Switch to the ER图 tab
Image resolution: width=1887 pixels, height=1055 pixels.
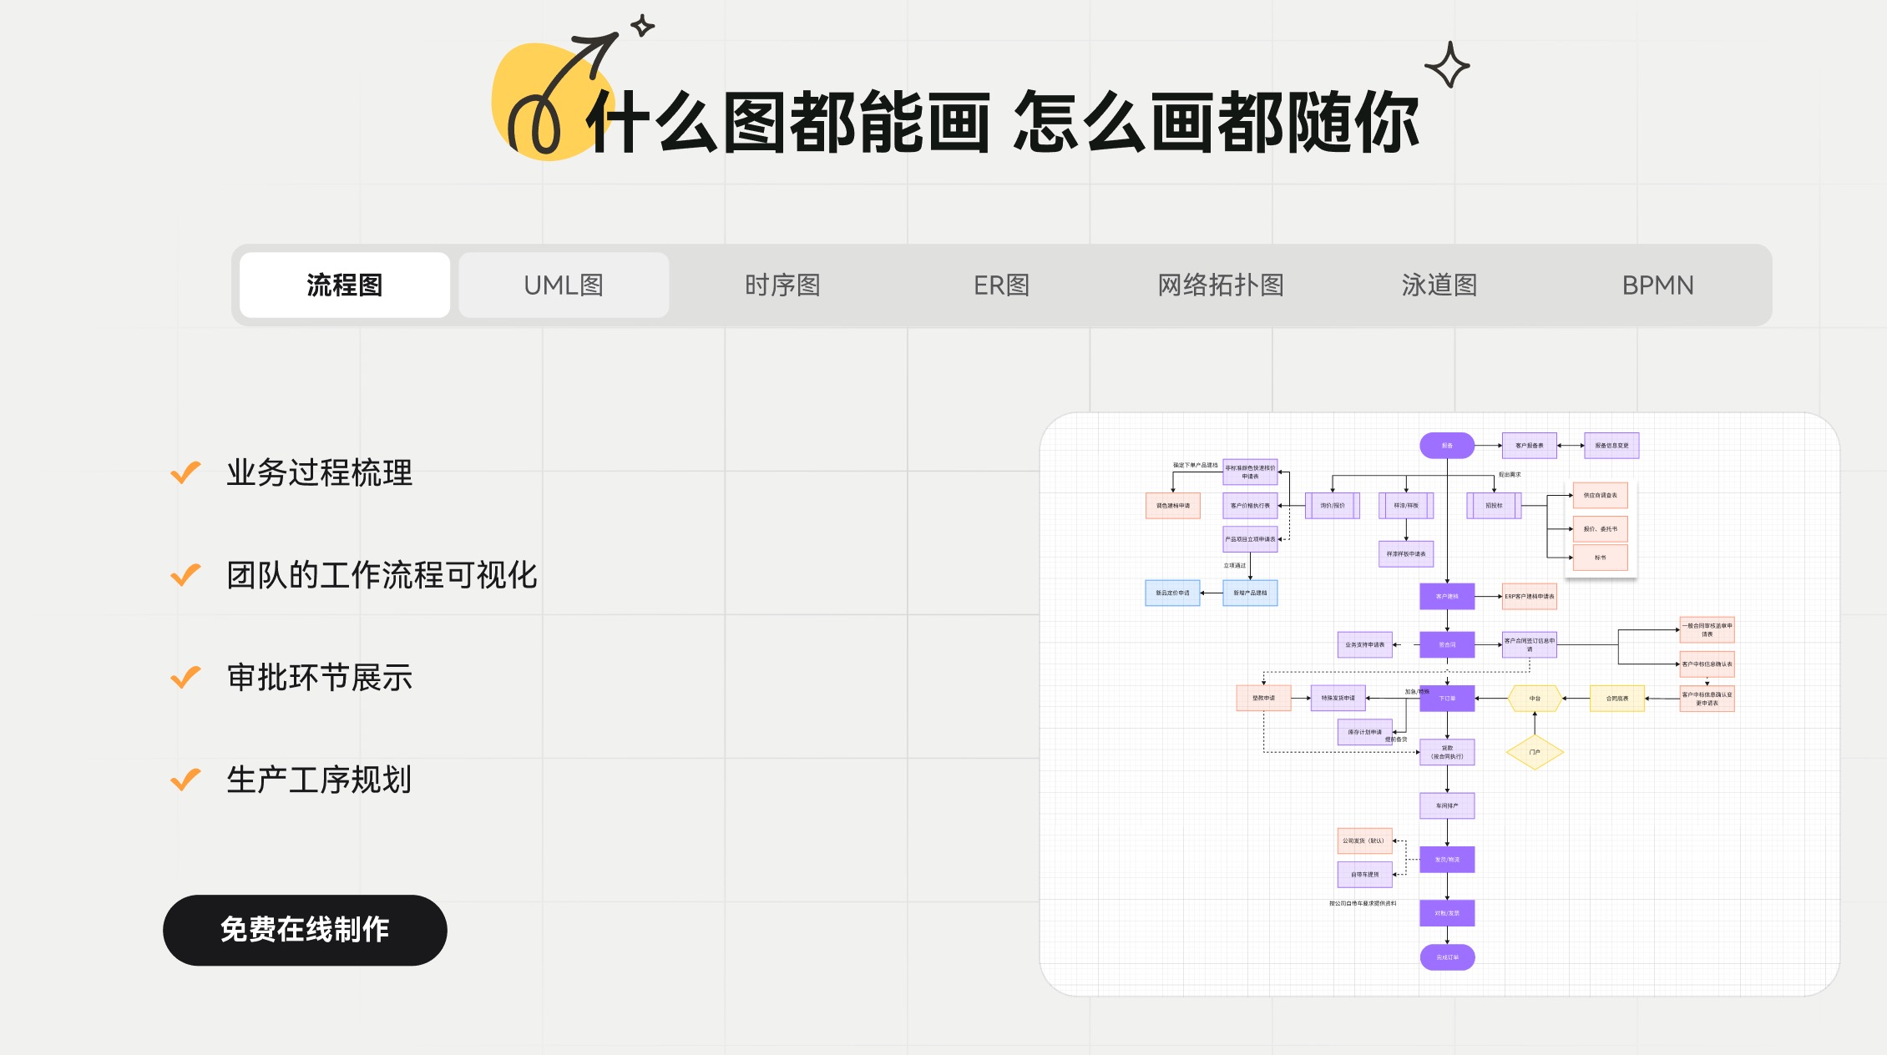coord(1001,285)
